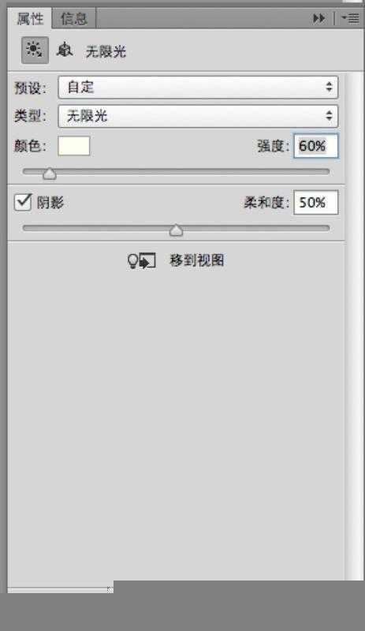Click the 强度 intensity slider handle
The height and width of the screenshot is (631, 365).
[x=50, y=174]
